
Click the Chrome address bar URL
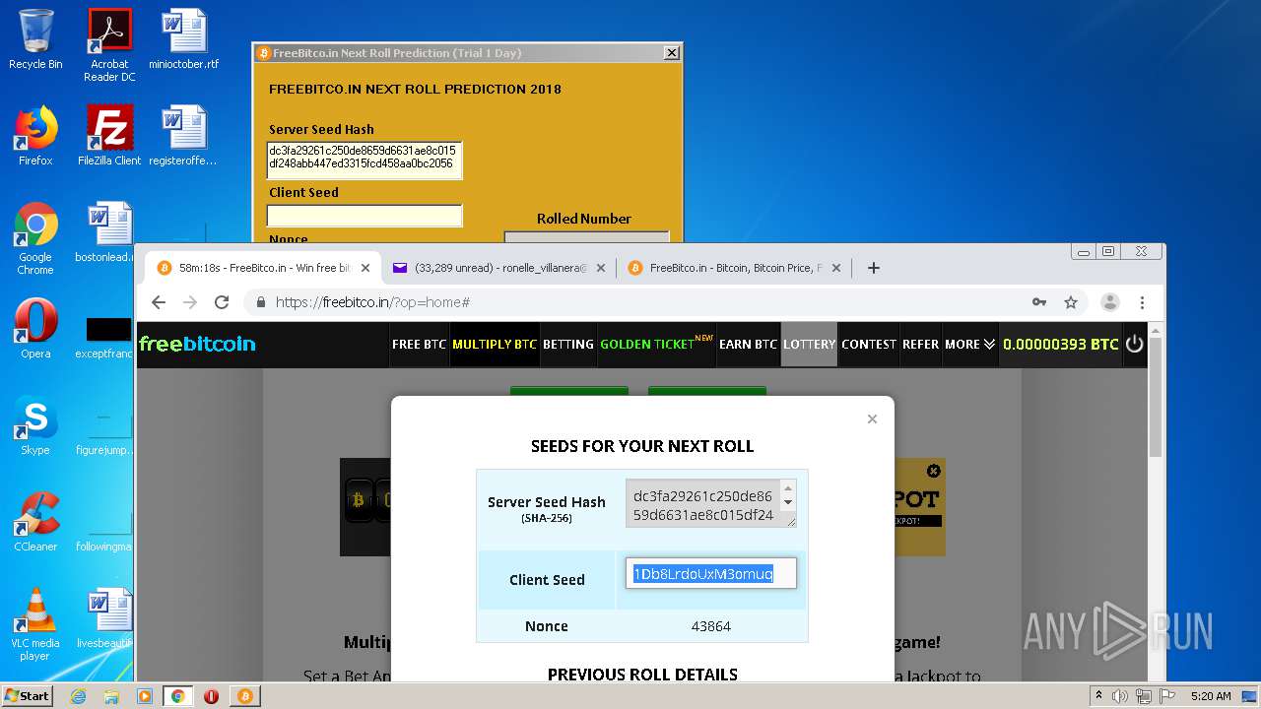(373, 302)
